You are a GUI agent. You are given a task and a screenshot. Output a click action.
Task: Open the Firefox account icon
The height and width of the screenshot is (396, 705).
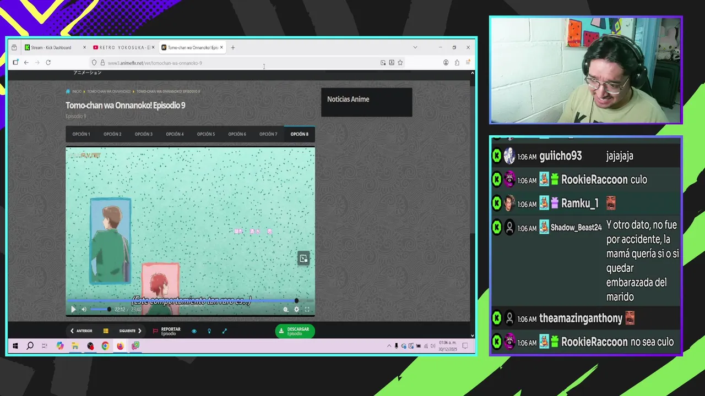[x=446, y=63]
